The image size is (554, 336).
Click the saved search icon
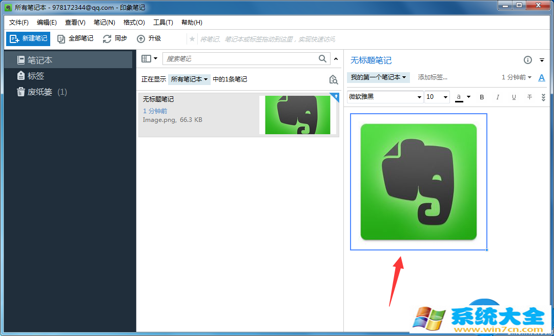(333, 79)
